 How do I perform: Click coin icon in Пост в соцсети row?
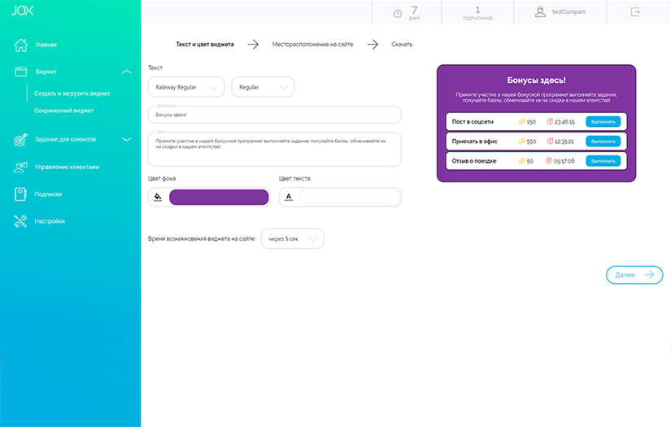point(521,121)
